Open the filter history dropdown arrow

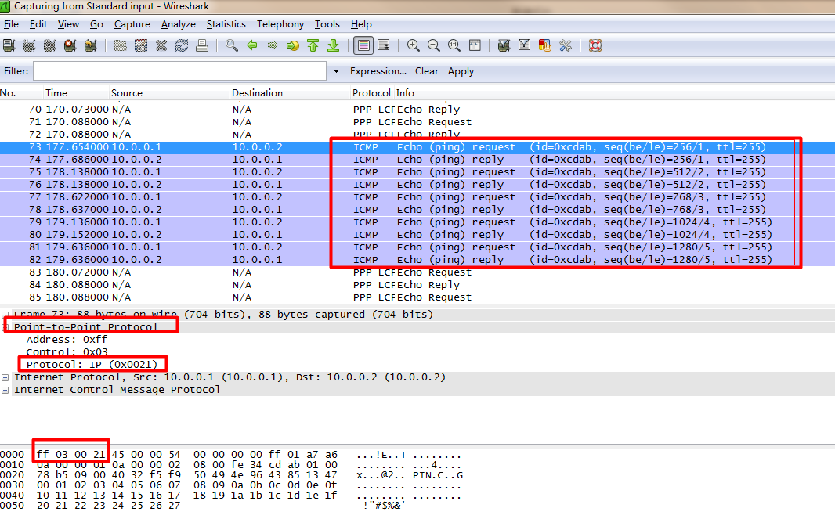[336, 70]
